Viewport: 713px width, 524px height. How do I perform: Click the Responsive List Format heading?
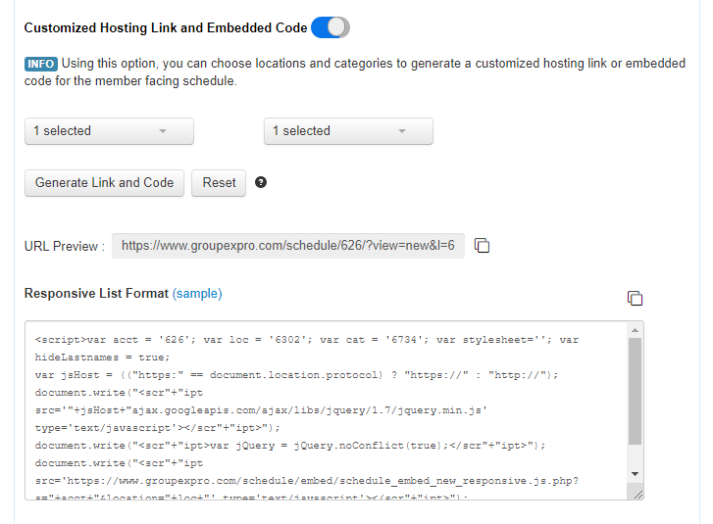click(96, 294)
